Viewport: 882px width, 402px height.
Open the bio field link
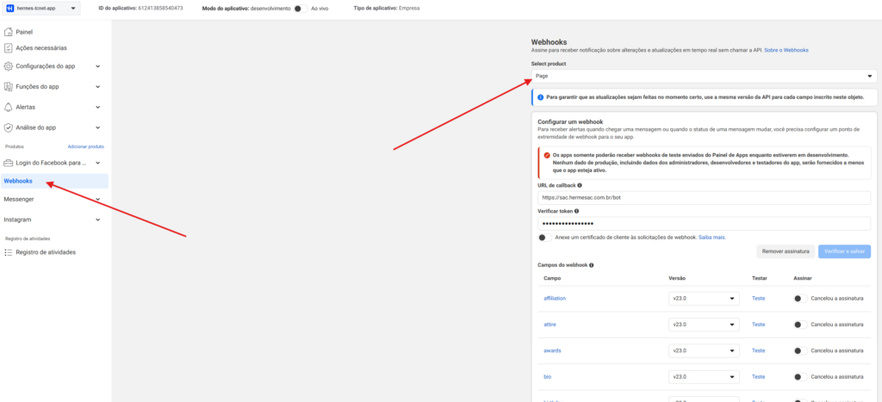pyautogui.click(x=547, y=376)
